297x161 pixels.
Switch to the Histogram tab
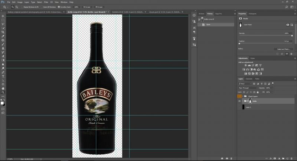click(252, 14)
